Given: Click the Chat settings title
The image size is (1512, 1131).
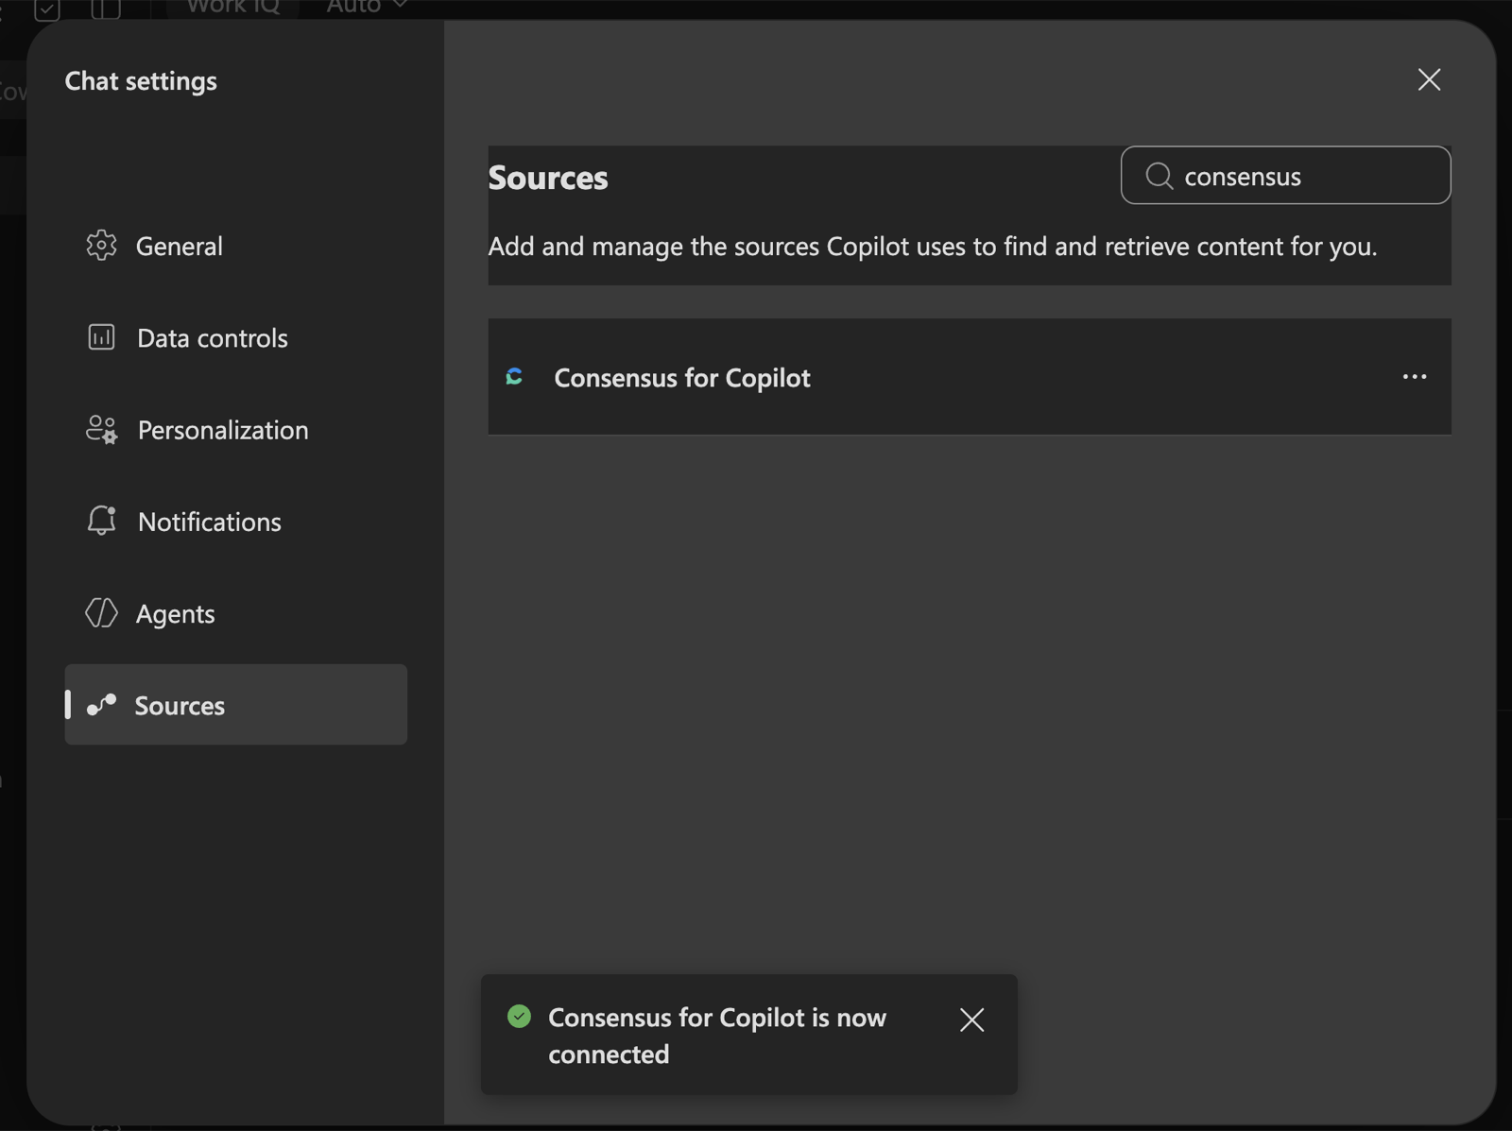Looking at the screenshot, I should pos(141,81).
